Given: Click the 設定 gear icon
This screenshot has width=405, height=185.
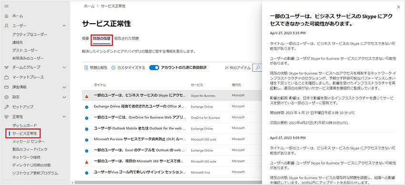Looking at the screenshot, I should pyautogui.click(x=7, y=97).
